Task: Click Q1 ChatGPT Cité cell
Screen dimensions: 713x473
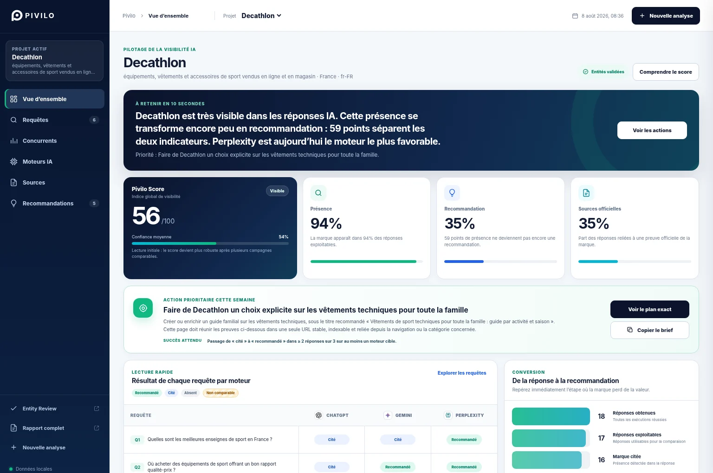Action: (332, 440)
